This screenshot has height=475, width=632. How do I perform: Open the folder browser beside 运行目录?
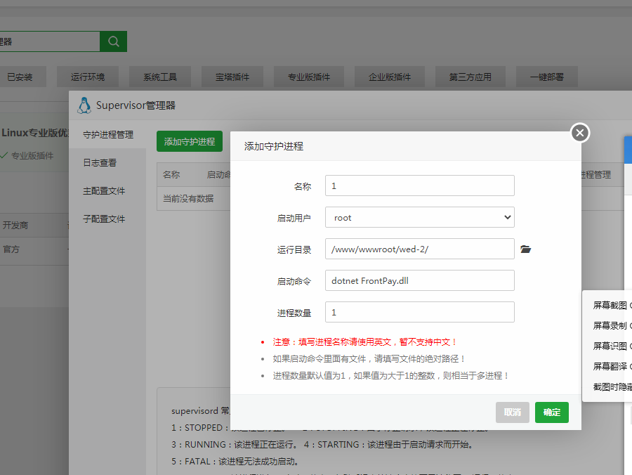point(526,249)
